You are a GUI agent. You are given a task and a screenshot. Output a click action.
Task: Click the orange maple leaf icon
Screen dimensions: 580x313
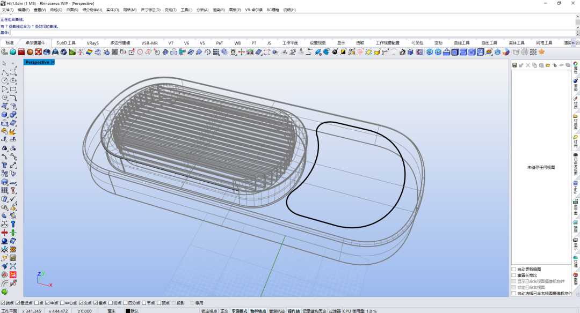coord(542,52)
